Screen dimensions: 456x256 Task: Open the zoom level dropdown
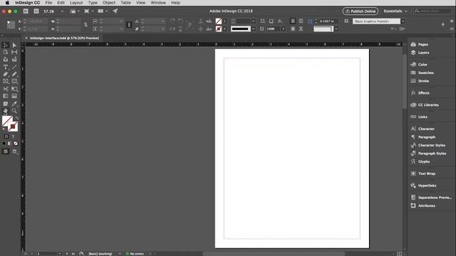62,11
